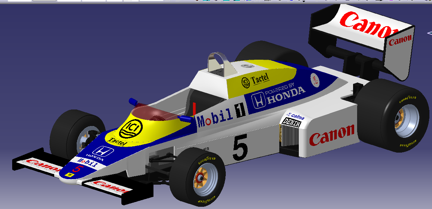Pick the Tactel decal on the yellow engine cover

tap(255, 80)
